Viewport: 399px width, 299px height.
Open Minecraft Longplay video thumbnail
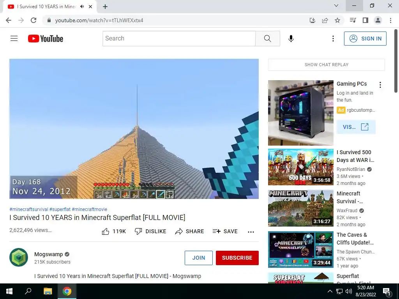(x=300, y=208)
